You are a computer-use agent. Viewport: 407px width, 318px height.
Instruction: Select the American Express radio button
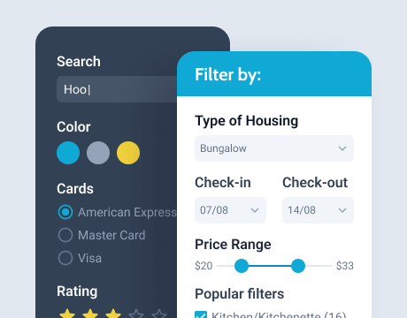[65, 212]
